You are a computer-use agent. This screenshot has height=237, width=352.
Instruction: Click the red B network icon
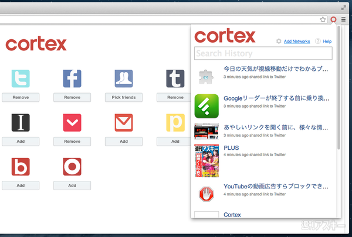click(21, 167)
